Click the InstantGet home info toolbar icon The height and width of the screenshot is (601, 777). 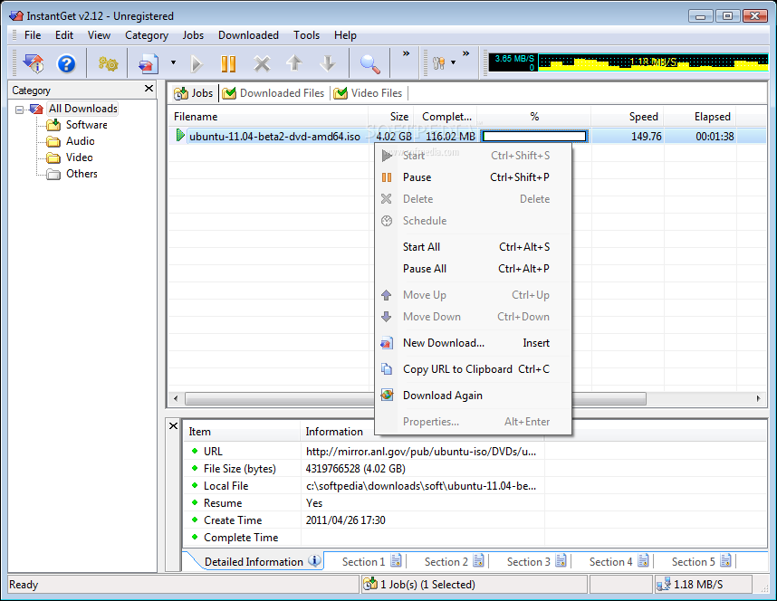[x=34, y=64]
